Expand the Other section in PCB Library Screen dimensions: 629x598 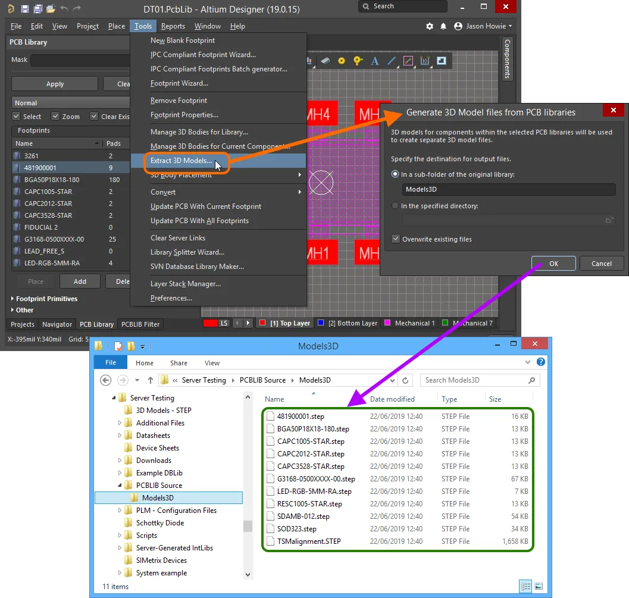[12, 309]
